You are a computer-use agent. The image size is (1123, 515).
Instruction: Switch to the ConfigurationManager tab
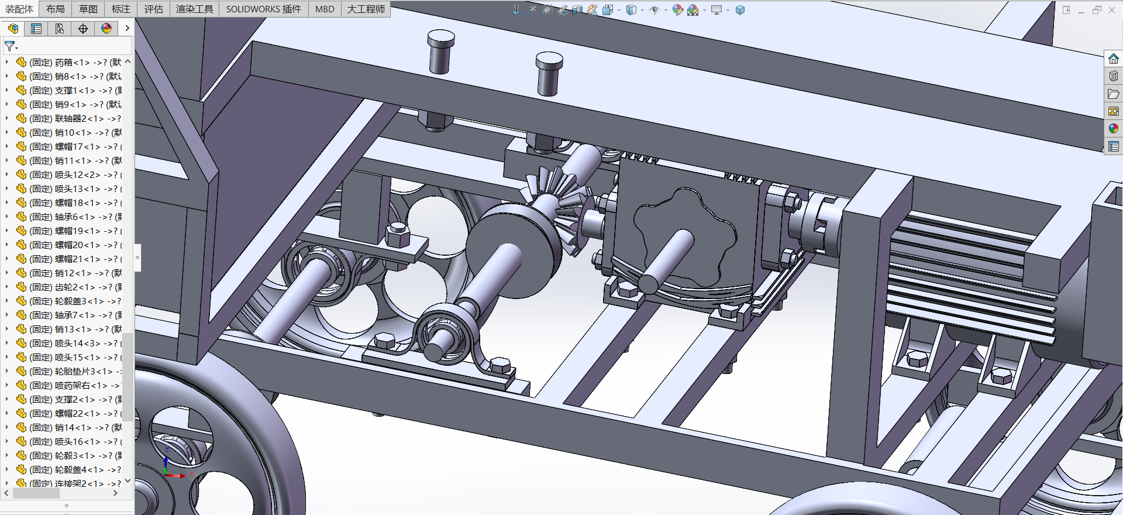click(60, 28)
